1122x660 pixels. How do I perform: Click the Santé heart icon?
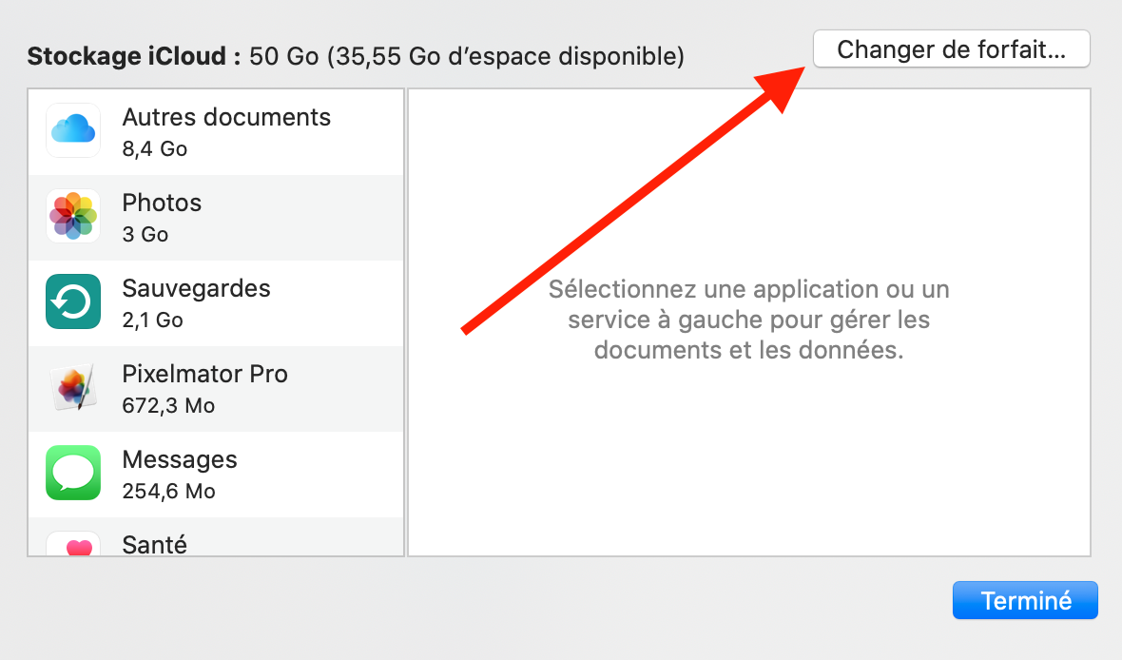pyautogui.click(x=73, y=545)
